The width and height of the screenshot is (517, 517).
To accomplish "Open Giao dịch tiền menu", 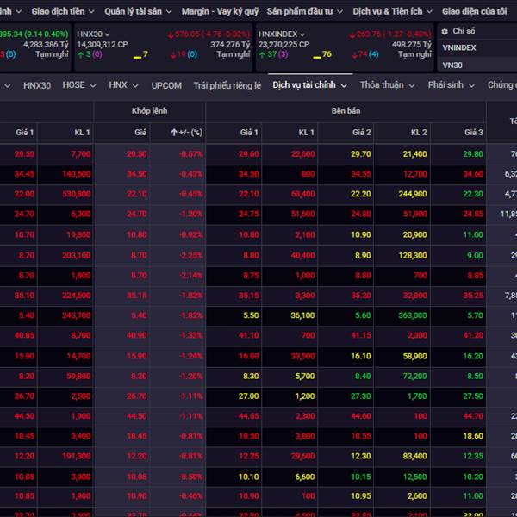I will [63, 11].
